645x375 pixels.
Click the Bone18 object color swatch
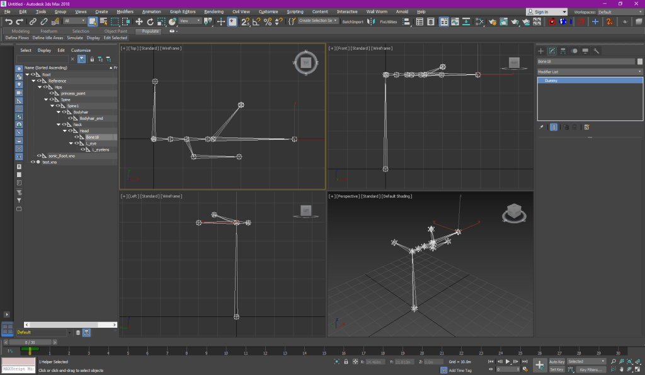click(x=639, y=62)
